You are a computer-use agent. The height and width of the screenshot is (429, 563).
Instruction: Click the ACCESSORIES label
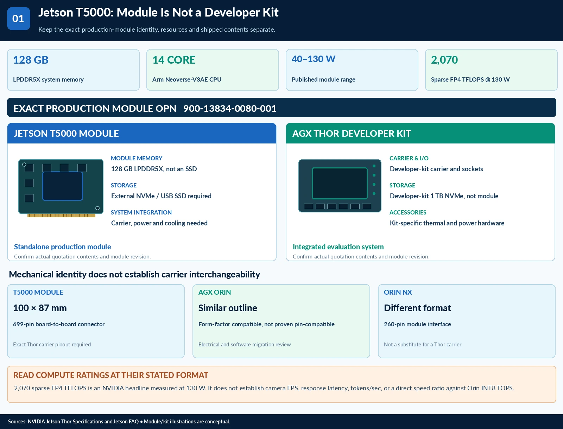click(x=408, y=212)
